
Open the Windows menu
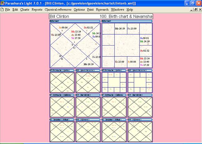(117, 10)
